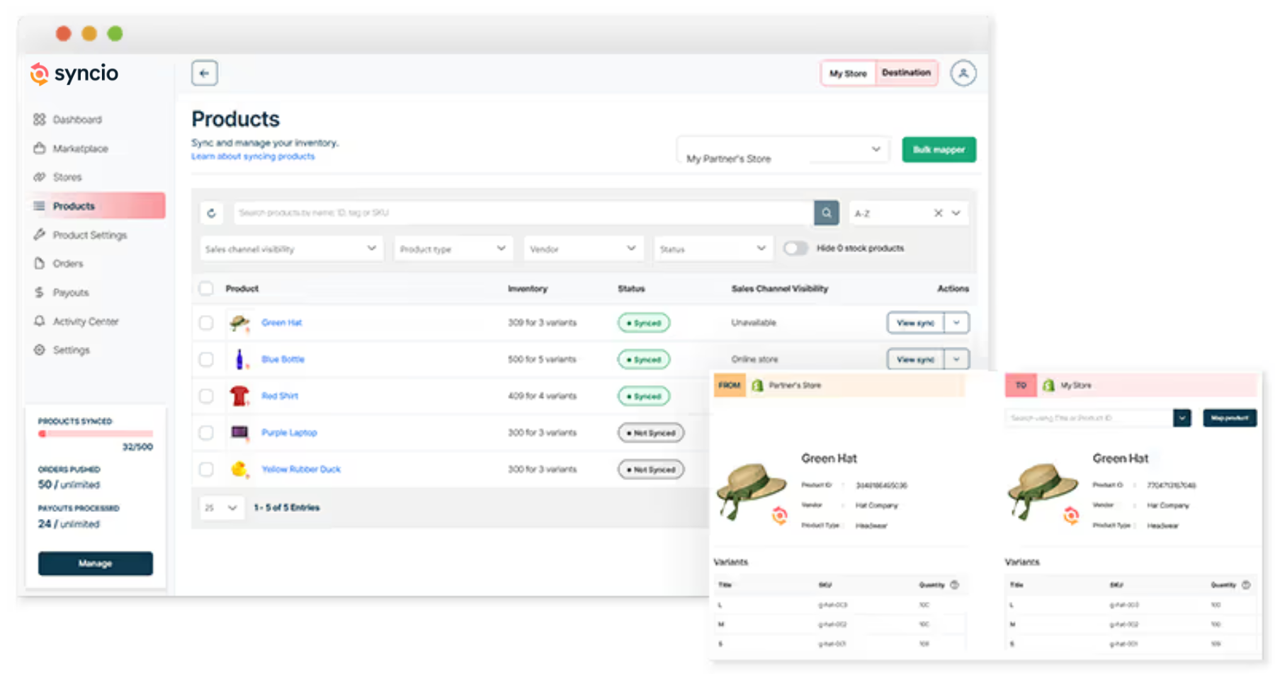Click the Map product button
1275x674 pixels.
pos(1230,418)
